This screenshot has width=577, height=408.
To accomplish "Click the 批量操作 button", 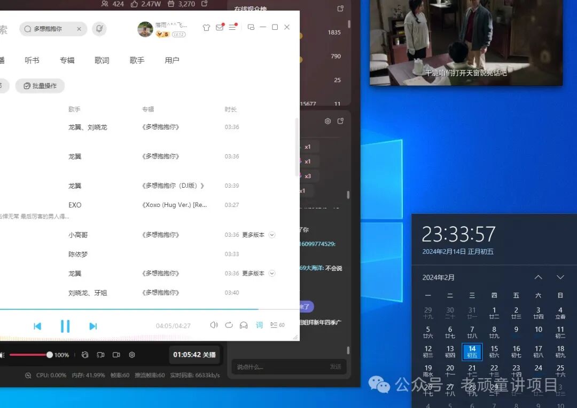I will pos(40,85).
